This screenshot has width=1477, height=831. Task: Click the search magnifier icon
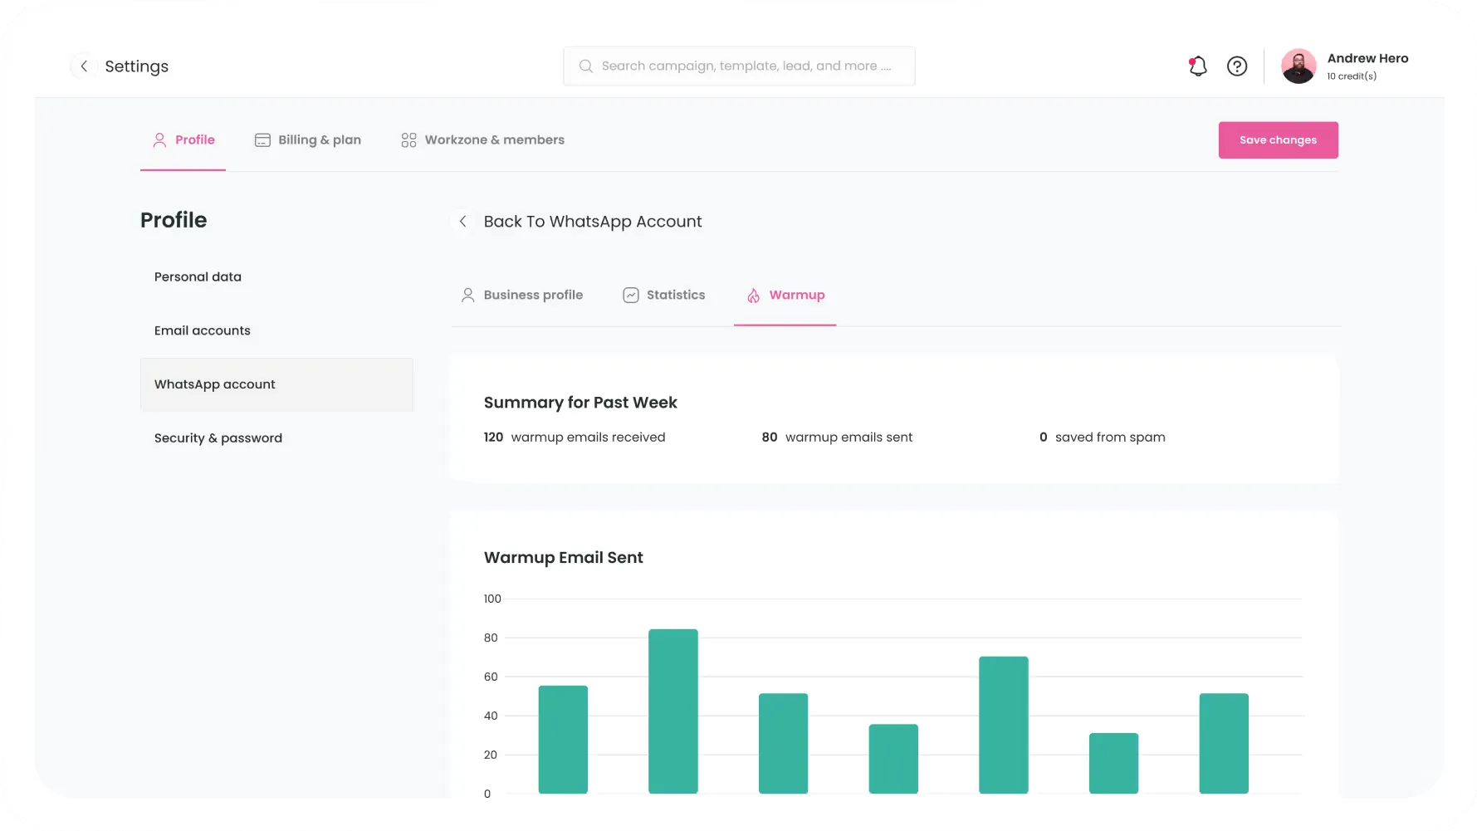point(586,66)
